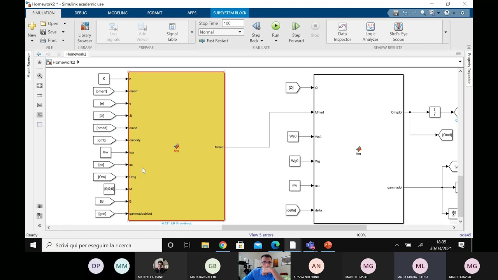Select the Annotation text tool in palette
The height and width of the screenshot is (280, 498).
(39, 105)
